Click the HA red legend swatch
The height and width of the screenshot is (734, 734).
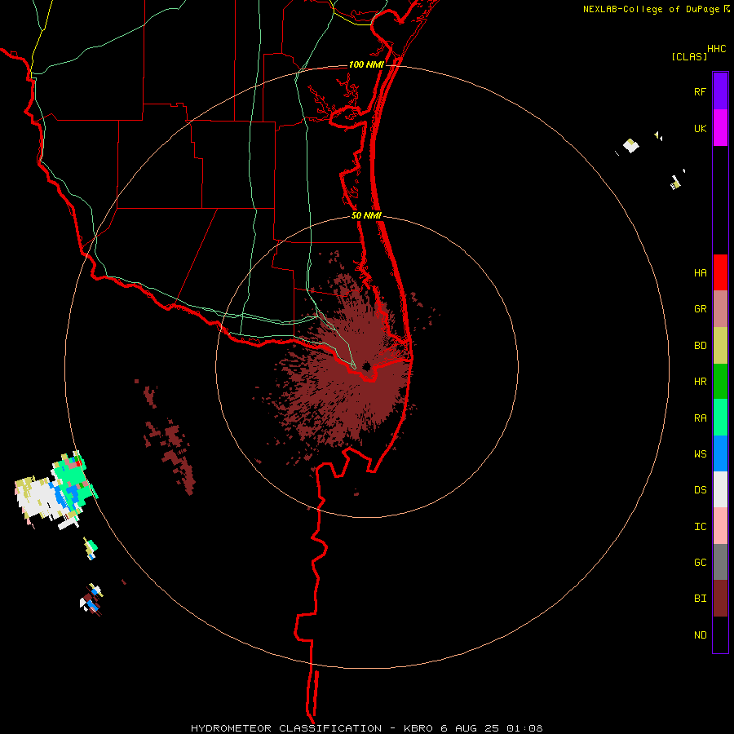(x=720, y=272)
